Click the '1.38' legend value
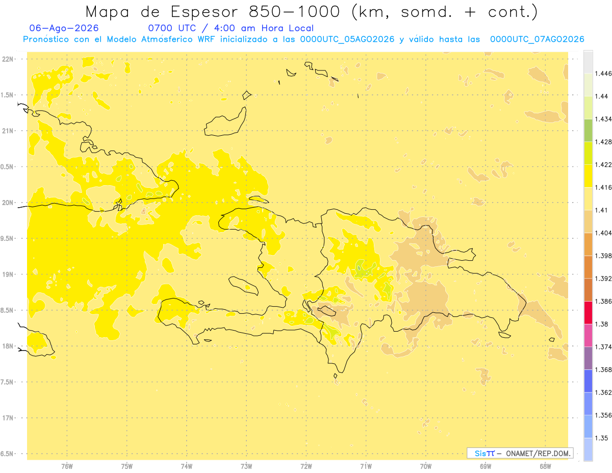This screenshot has width=612, height=473. (602, 324)
